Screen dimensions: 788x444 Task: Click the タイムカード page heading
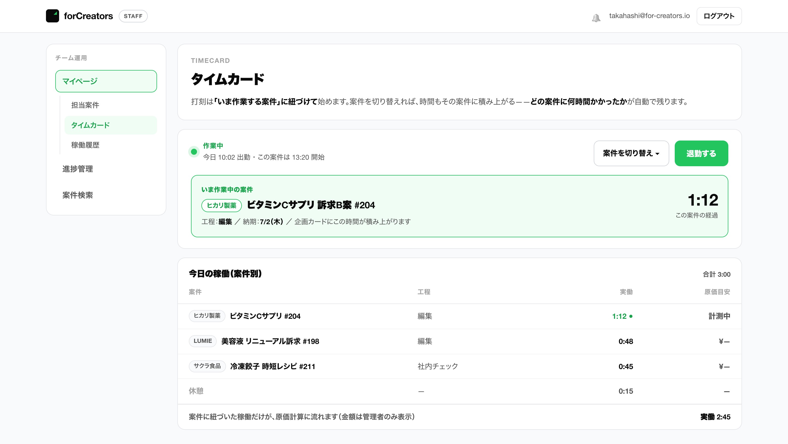(x=228, y=79)
